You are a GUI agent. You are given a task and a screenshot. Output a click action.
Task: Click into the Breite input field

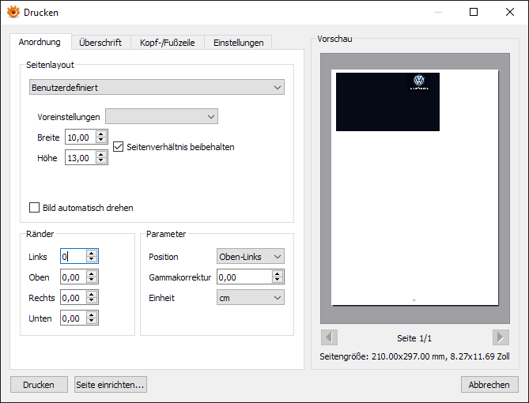[x=81, y=137]
